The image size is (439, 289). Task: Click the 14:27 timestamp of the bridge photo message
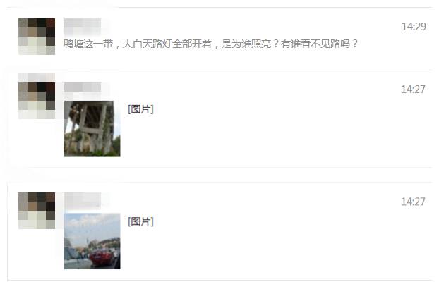(414, 90)
